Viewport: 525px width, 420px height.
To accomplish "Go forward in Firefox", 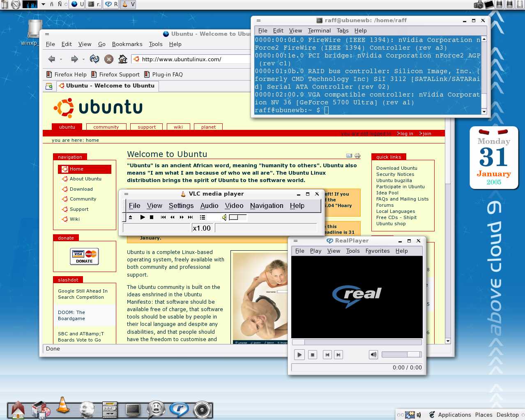I will (74, 59).
